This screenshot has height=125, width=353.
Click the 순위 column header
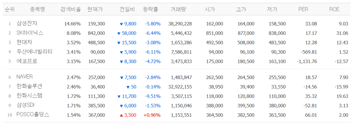click(10, 9)
